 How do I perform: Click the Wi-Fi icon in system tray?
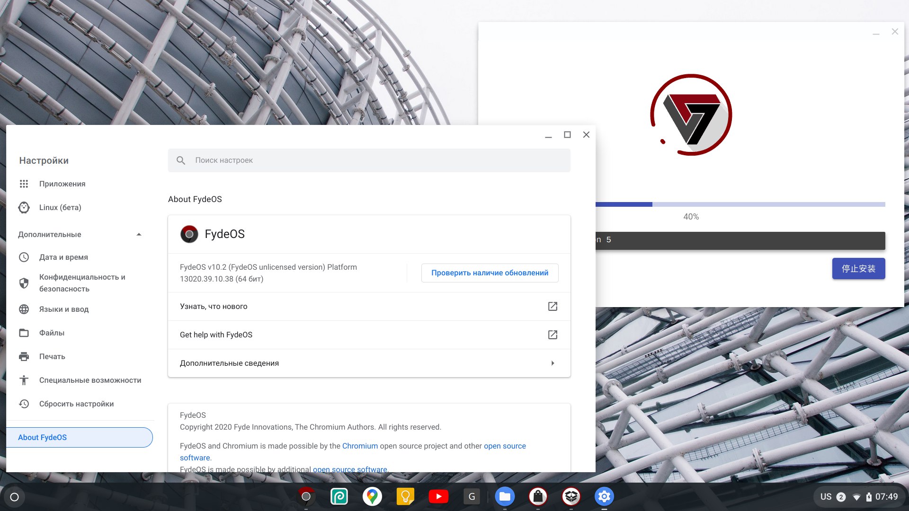[x=856, y=497]
